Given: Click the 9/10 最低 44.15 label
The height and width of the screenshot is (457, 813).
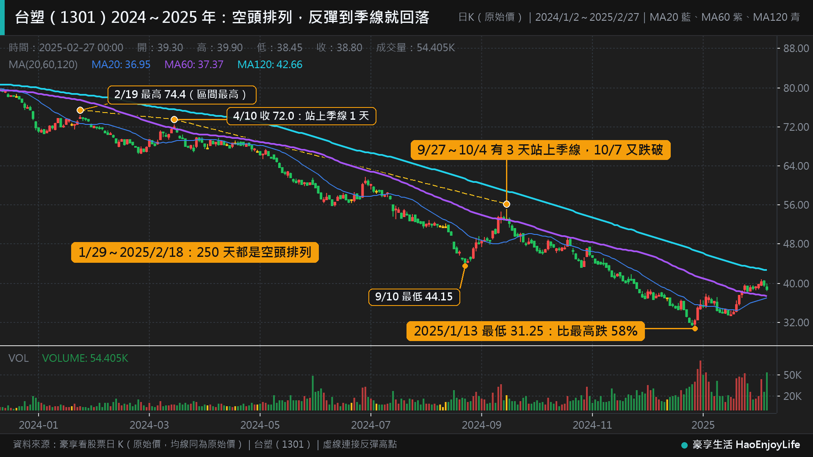Looking at the screenshot, I should (414, 297).
